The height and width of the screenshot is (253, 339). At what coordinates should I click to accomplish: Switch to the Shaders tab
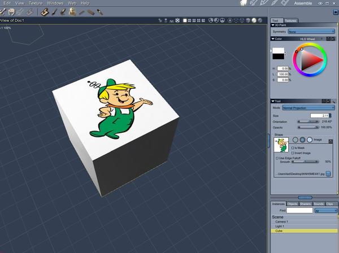click(305, 204)
